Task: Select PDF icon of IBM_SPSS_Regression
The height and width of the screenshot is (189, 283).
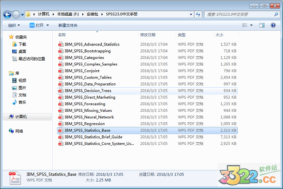Action: point(61,124)
